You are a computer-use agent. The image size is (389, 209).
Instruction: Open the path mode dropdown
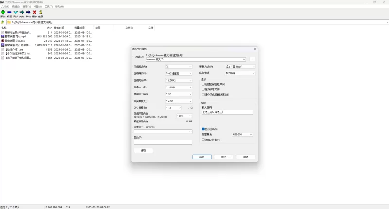[240, 73]
